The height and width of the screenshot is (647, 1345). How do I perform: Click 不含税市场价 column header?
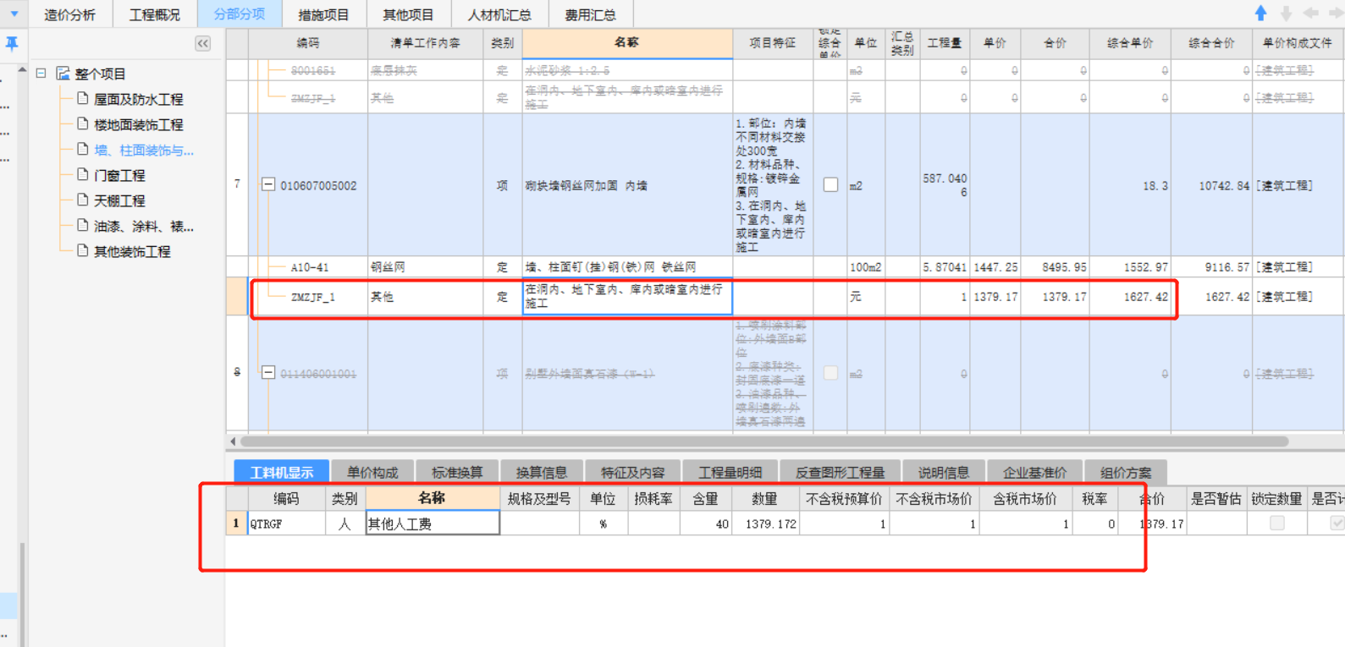[934, 499]
